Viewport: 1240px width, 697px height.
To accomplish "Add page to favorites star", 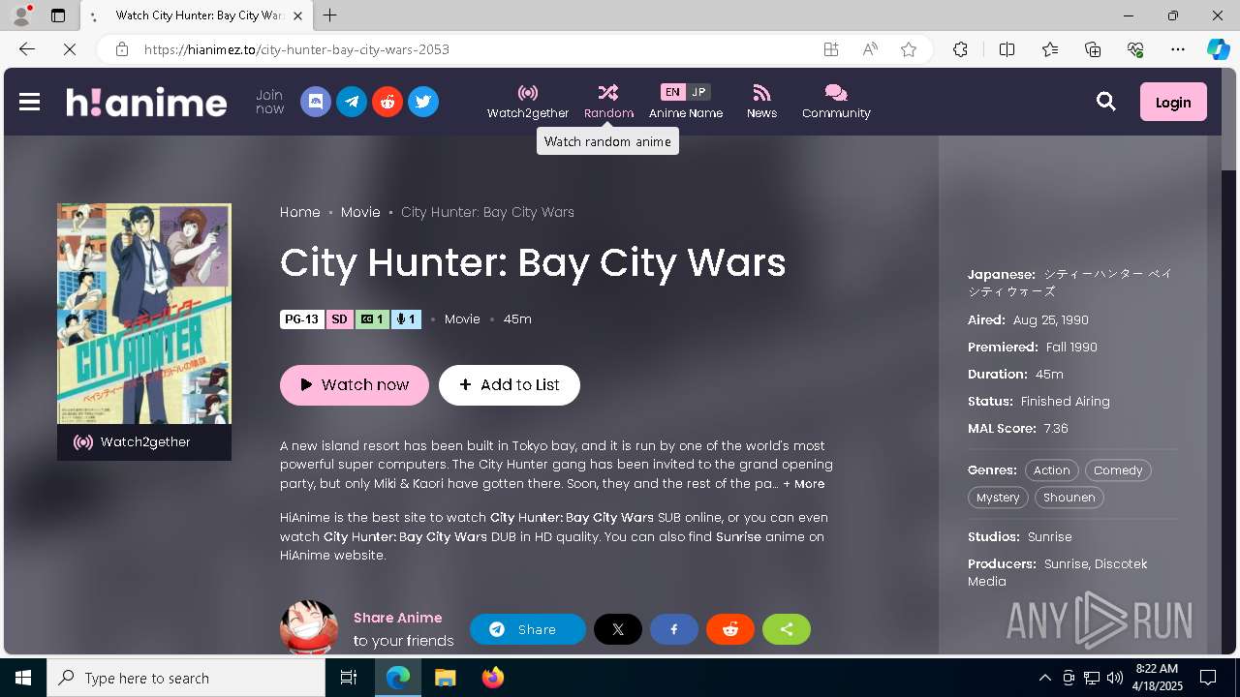I will click(x=909, y=49).
